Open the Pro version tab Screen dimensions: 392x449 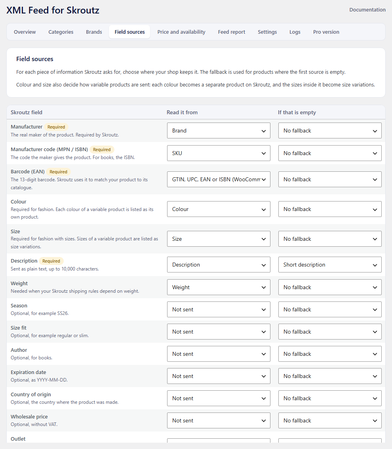point(326,32)
